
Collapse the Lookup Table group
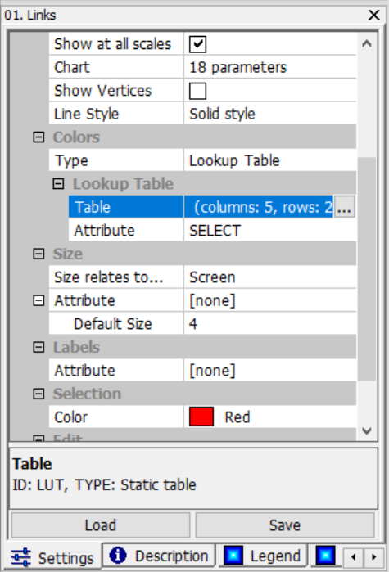(x=58, y=184)
